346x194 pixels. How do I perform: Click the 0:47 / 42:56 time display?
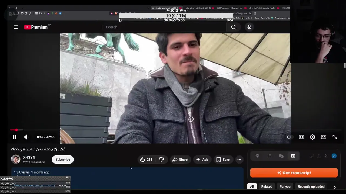pos(46,137)
